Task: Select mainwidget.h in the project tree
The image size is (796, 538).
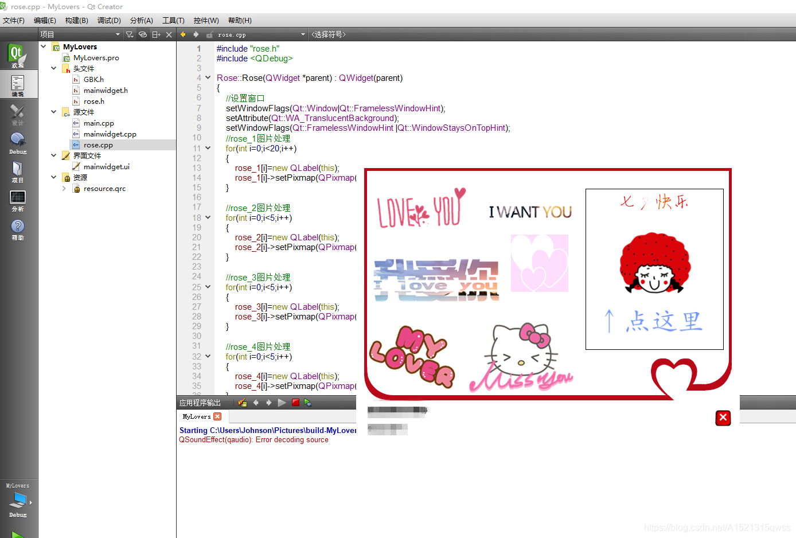Action: (106, 90)
